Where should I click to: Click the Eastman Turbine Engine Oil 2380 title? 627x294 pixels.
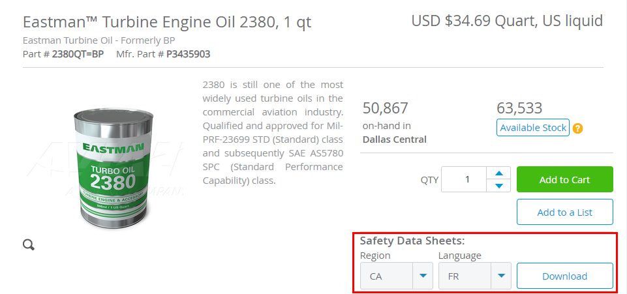pos(167,22)
